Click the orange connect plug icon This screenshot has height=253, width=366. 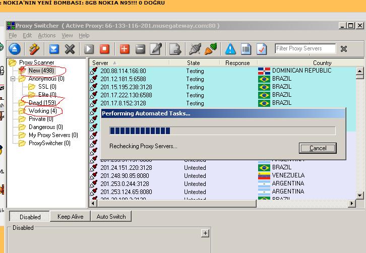tap(211, 49)
